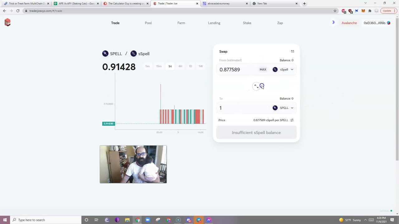The width and height of the screenshot is (399, 224).
Task: Click the red adblock extension icon
Action: [344, 11]
